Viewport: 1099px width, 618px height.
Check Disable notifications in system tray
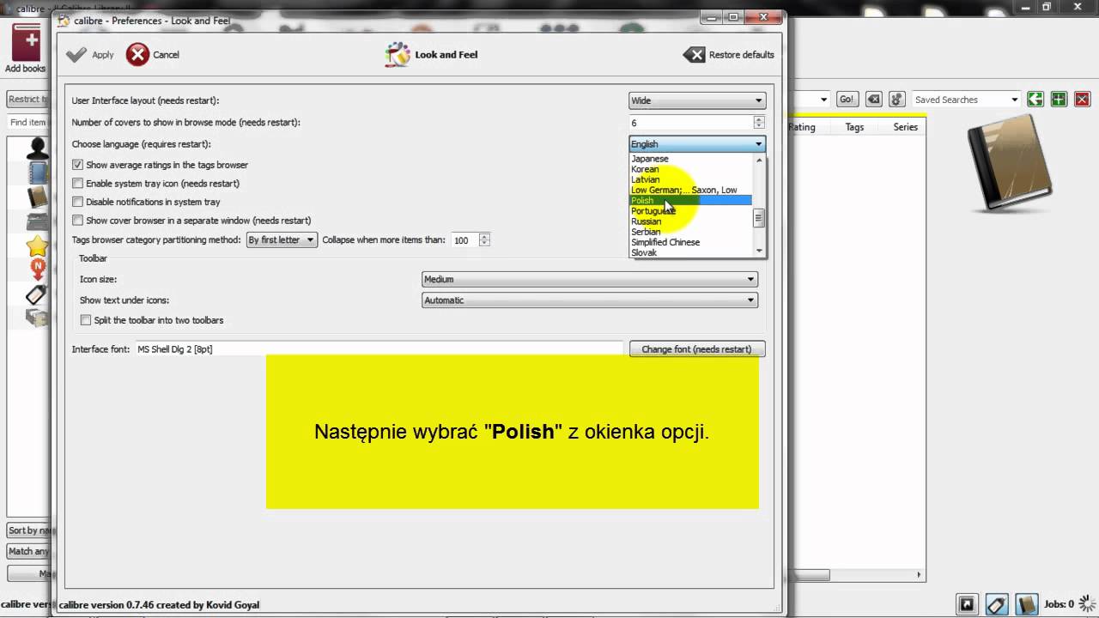[77, 202]
